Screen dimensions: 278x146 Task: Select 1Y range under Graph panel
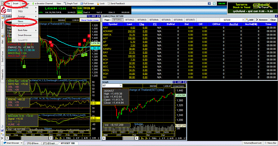(164, 138)
